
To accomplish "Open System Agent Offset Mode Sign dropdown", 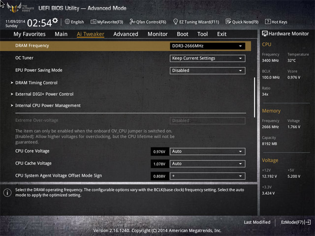I will point(208,176).
